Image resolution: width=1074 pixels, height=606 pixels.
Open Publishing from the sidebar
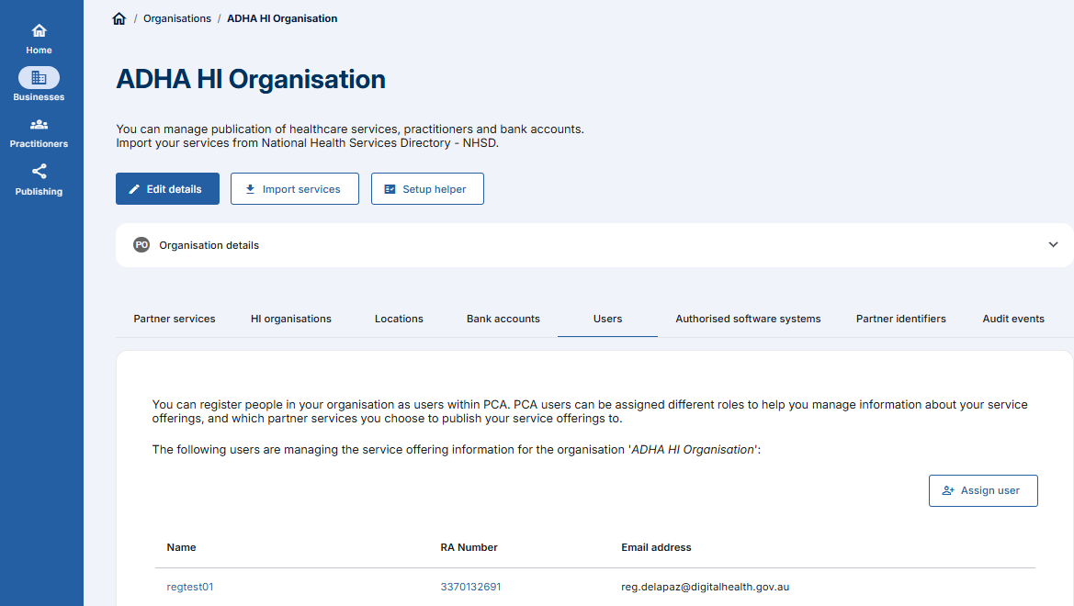pos(39,180)
